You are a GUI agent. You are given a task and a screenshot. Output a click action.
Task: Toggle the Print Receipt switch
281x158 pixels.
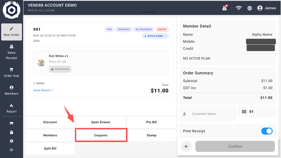267,131
